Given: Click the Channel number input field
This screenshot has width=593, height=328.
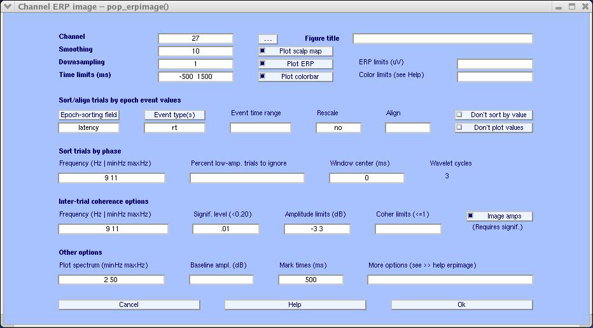Looking at the screenshot, I should [195, 39].
